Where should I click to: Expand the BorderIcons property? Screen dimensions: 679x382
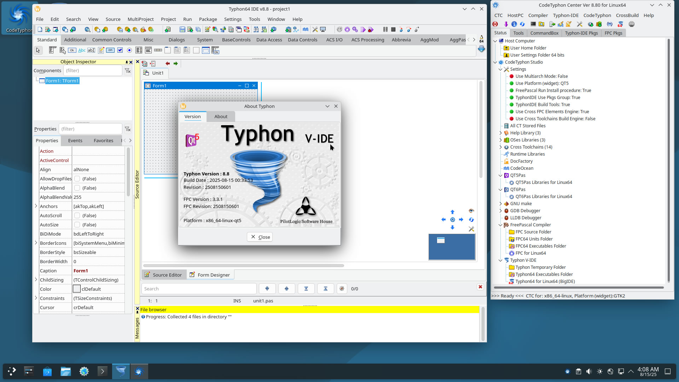pos(36,243)
